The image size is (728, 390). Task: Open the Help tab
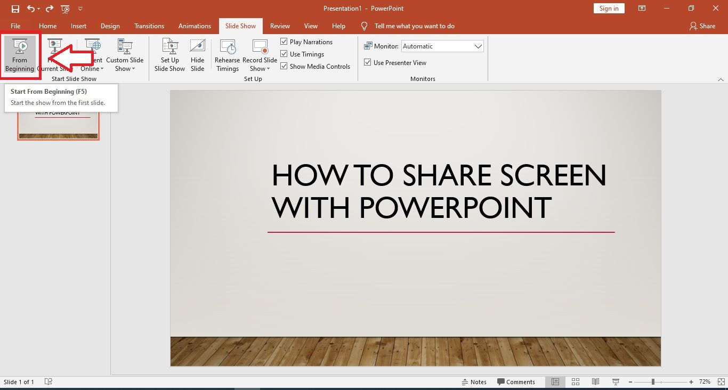pyautogui.click(x=338, y=26)
